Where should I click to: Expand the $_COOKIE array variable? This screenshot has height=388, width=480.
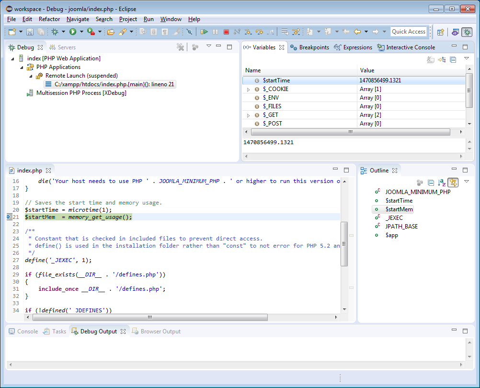coord(248,90)
